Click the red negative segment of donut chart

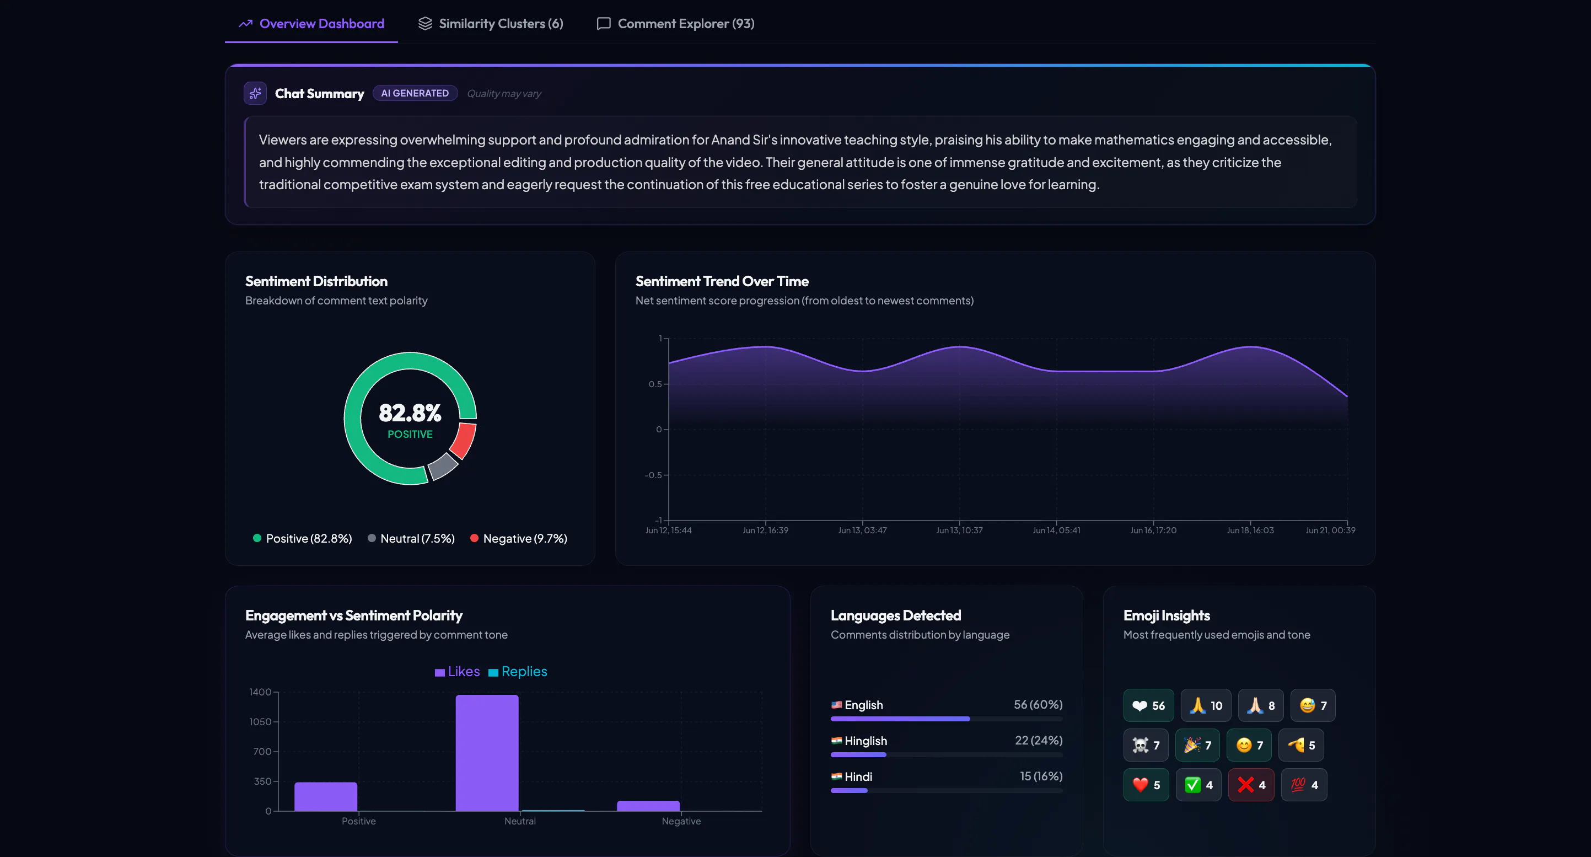click(464, 440)
